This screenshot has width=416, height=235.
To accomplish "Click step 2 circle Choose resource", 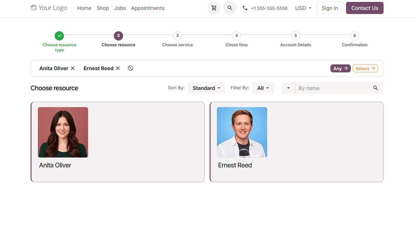I will coord(118,36).
